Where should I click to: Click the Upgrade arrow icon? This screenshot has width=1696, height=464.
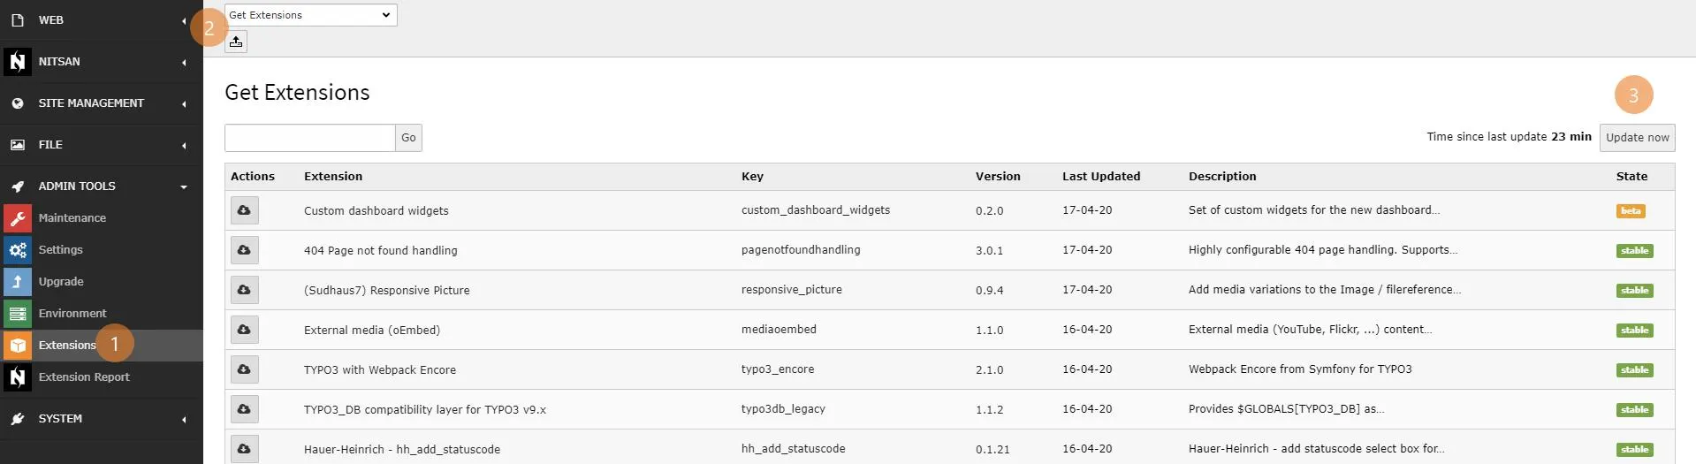(x=18, y=281)
